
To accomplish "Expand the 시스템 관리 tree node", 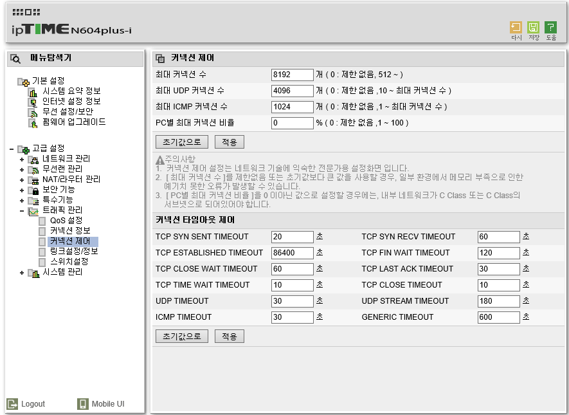I will tap(22, 273).
